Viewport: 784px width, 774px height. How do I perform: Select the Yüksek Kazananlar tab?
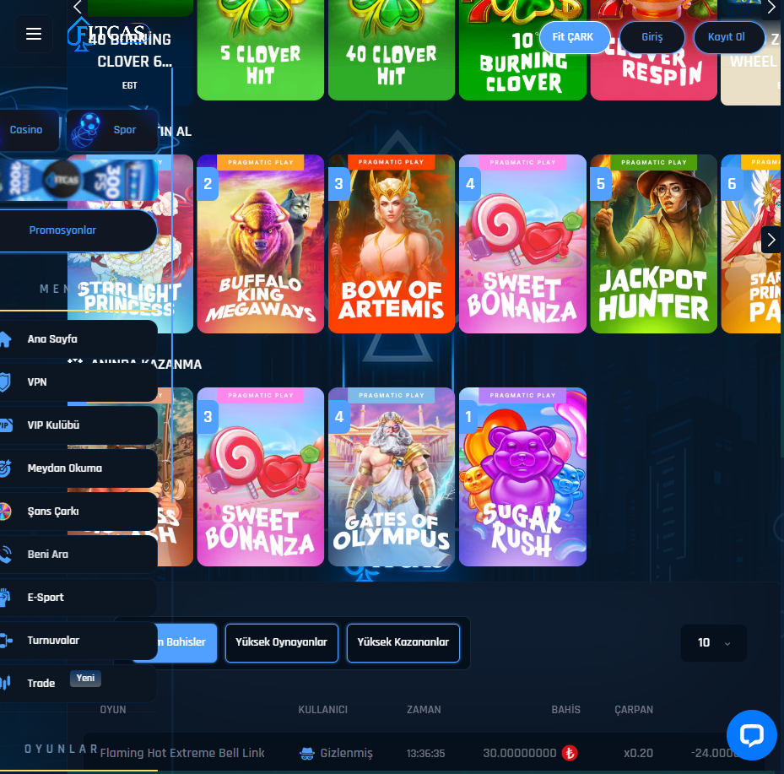pos(403,642)
